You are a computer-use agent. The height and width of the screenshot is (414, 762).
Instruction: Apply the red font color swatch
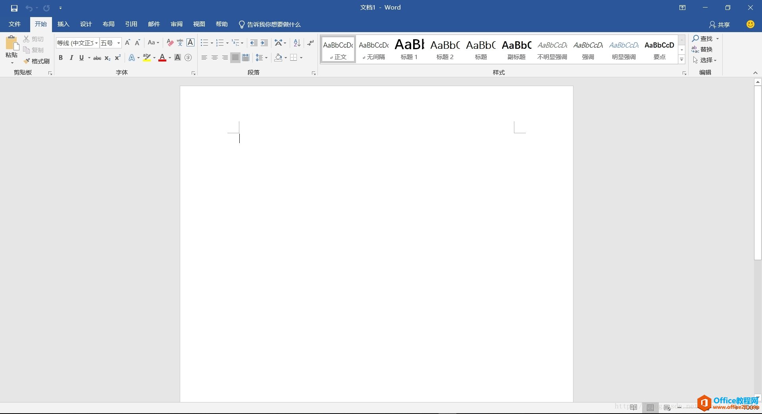162,58
